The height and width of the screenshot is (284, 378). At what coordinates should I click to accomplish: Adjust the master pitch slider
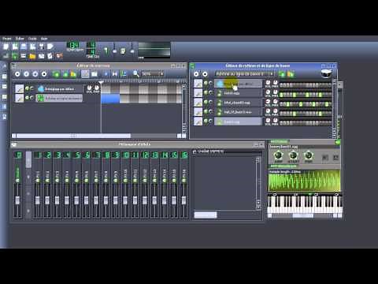pos(132,49)
